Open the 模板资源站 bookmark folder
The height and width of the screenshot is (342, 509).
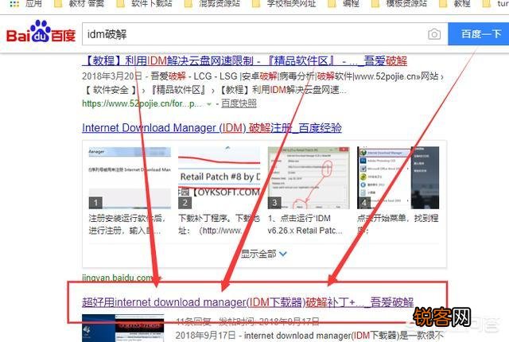pos(399,4)
